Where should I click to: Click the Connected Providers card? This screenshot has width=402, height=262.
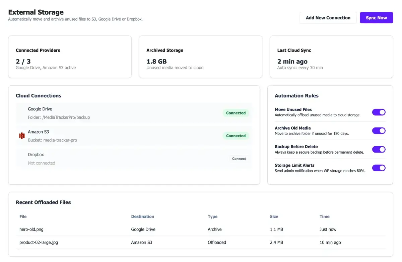click(70, 57)
